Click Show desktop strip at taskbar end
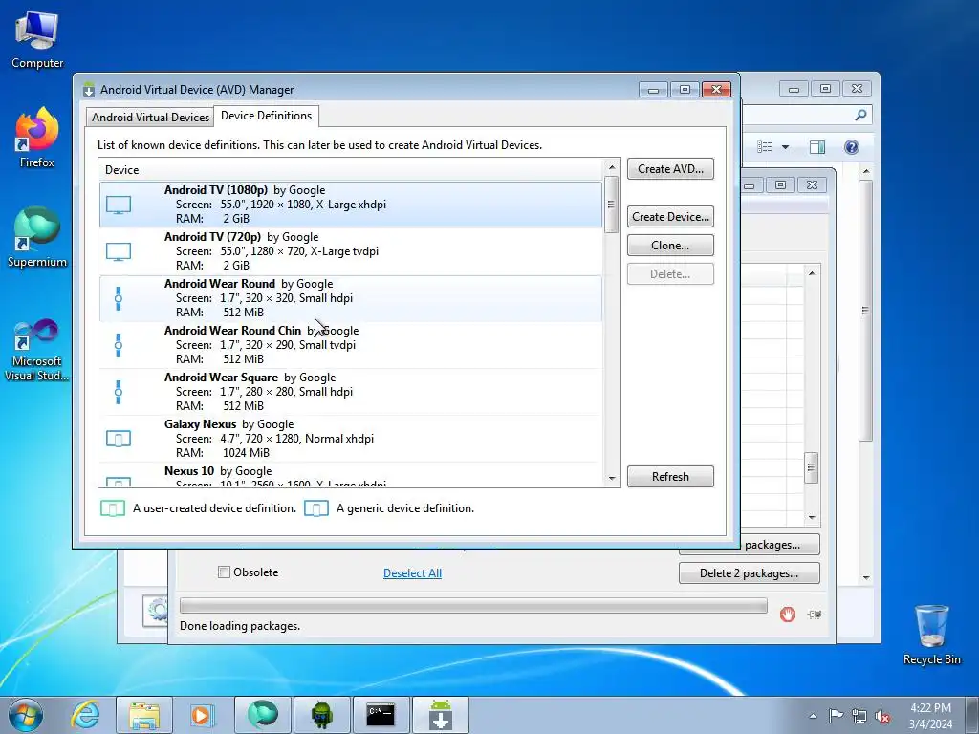979x734 pixels. coord(972,715)
